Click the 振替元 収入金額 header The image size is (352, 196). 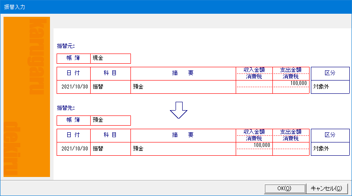254,70
